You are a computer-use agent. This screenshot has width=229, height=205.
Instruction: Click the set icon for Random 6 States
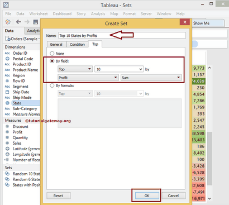pyautogui.click(x=7, y=179)
